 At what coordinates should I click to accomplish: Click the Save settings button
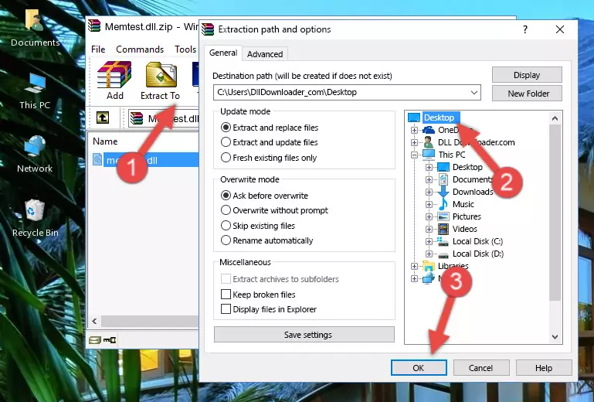click(x=304, y=335)
